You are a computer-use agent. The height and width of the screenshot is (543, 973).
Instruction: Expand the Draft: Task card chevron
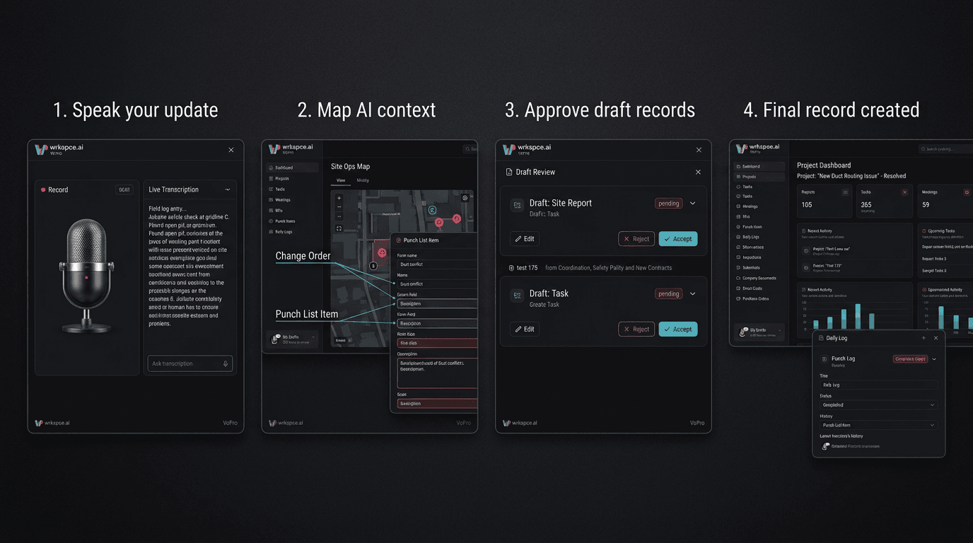pyautogui.click(x=692, y=294)
